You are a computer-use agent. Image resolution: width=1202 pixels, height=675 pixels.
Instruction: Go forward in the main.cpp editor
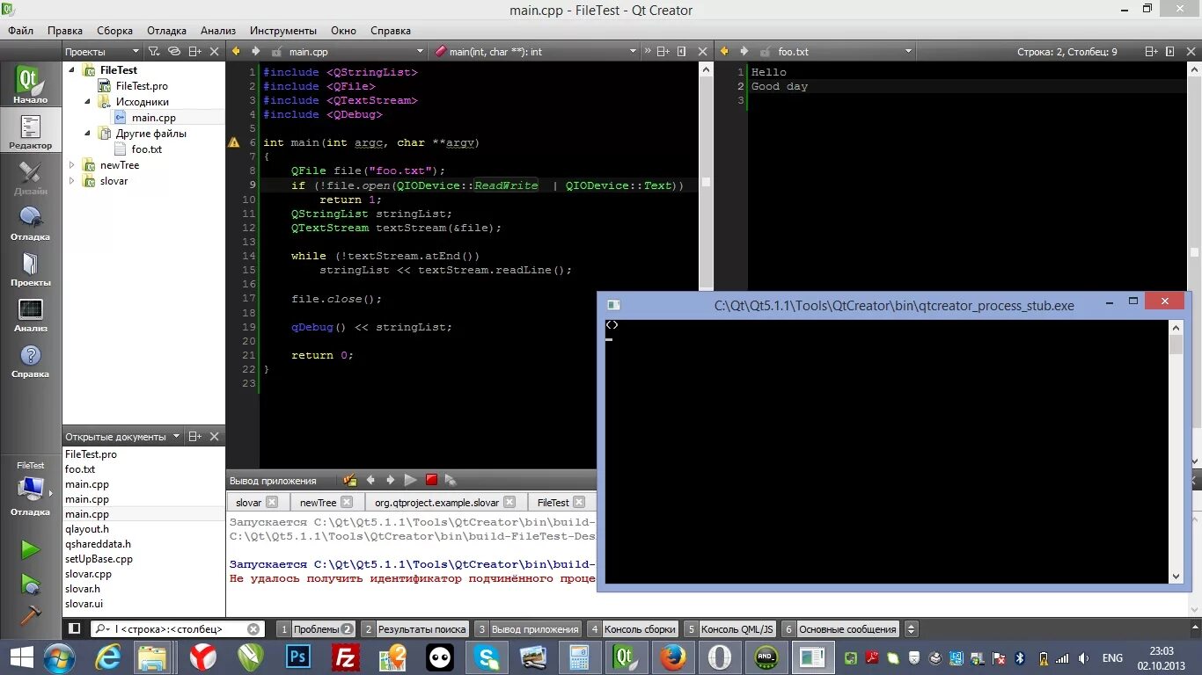point(255,52)
